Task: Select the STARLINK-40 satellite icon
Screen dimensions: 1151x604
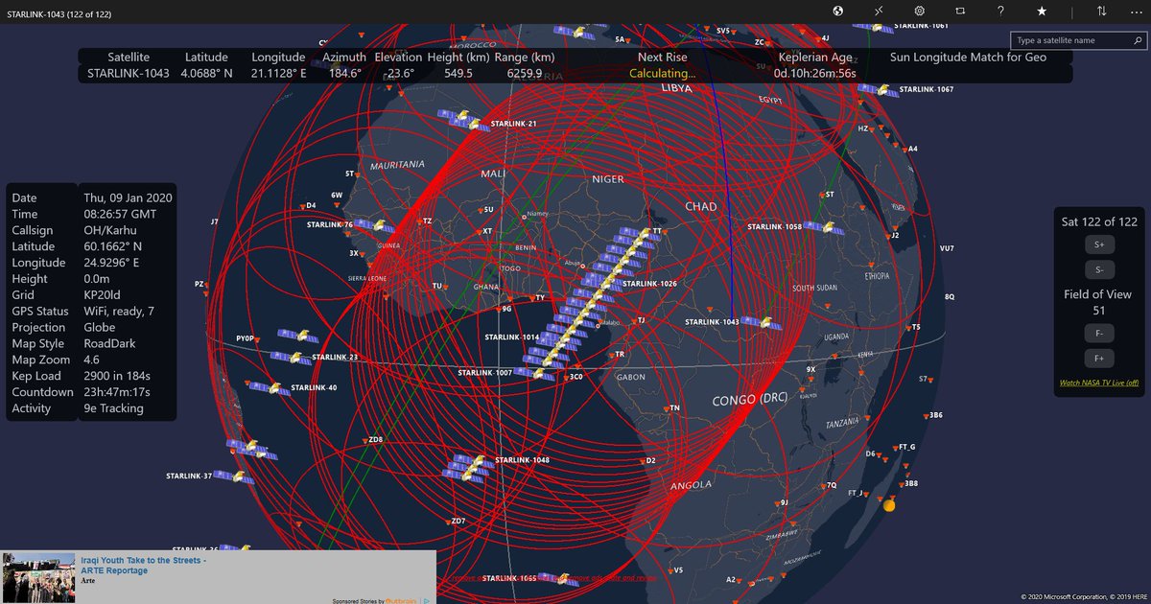Action: tap(270, 388)
